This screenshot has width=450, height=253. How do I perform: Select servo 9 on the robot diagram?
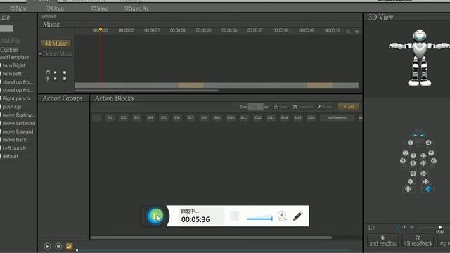pyautogui.click(x=413, y=174)
